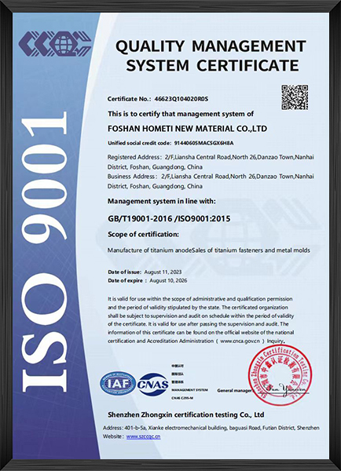Viewport: 341px width, 471px height.
Task: Select expiry date 'August 10, 2026'
Action: tap(168, 280)
